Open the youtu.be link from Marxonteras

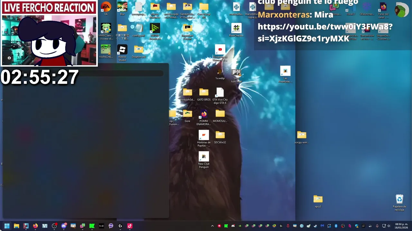(x=325, y=32)
